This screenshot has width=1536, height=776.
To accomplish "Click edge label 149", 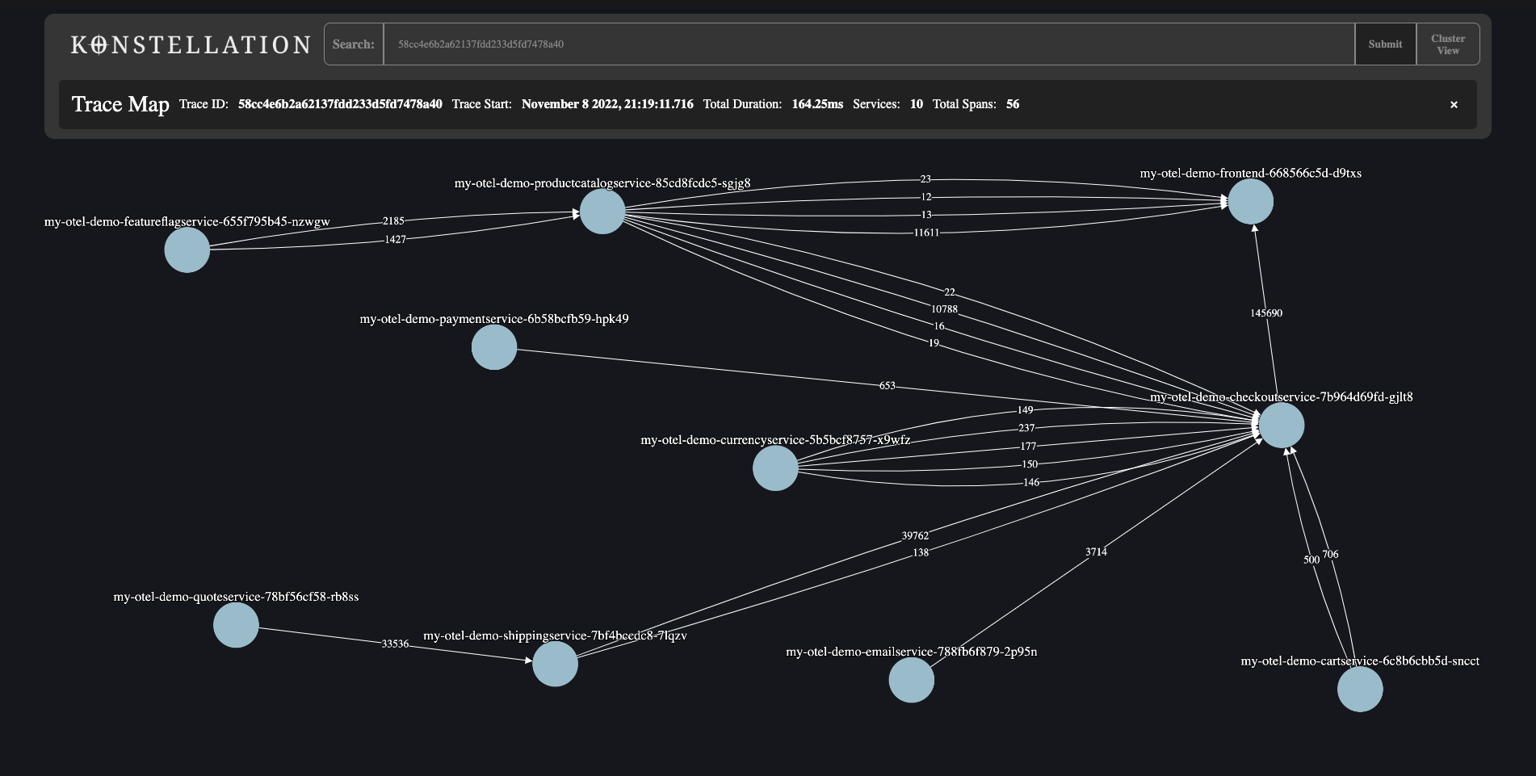I will tap(1025, 410).
